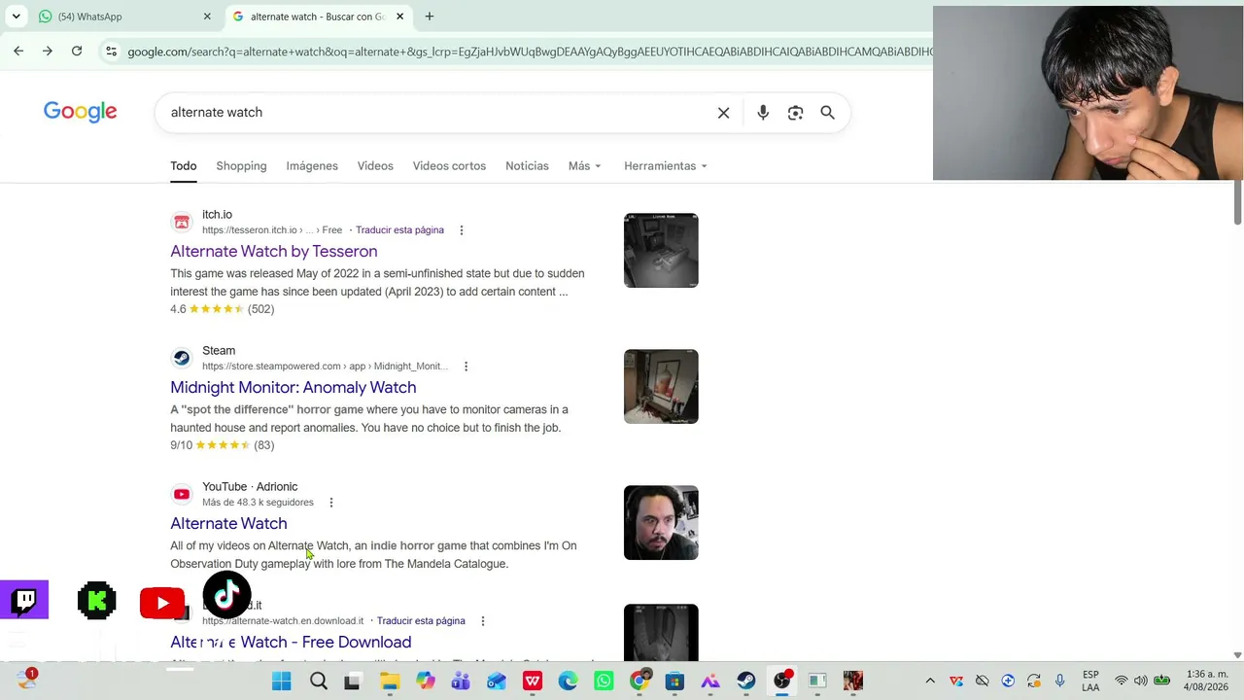This screenshot has width=1244, height=700.
Task: Open Microsoft Edge from the taskbar
Action: pos(569,682)
